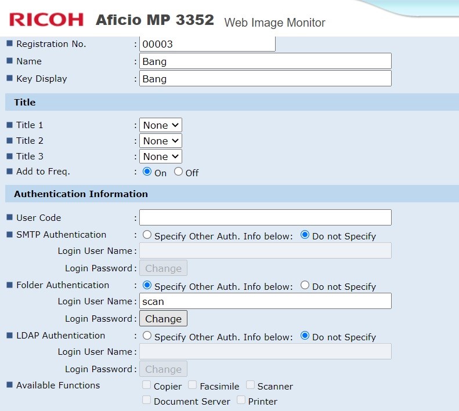Focus the Key Display input field

tap(265, 79)
